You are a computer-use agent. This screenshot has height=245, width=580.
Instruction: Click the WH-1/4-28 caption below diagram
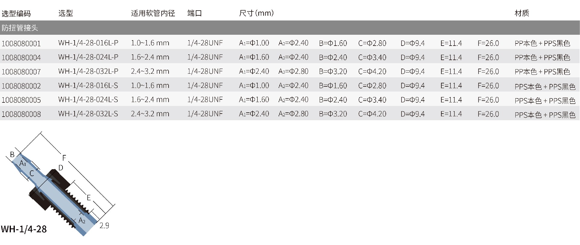pos(24,229)
